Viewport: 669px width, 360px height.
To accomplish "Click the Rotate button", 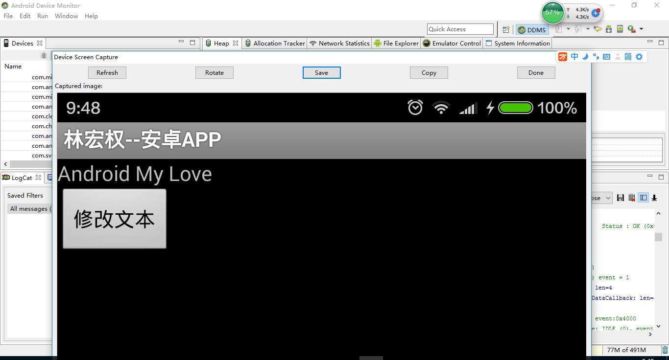I will pyautogui.click(x=215, y=72).
